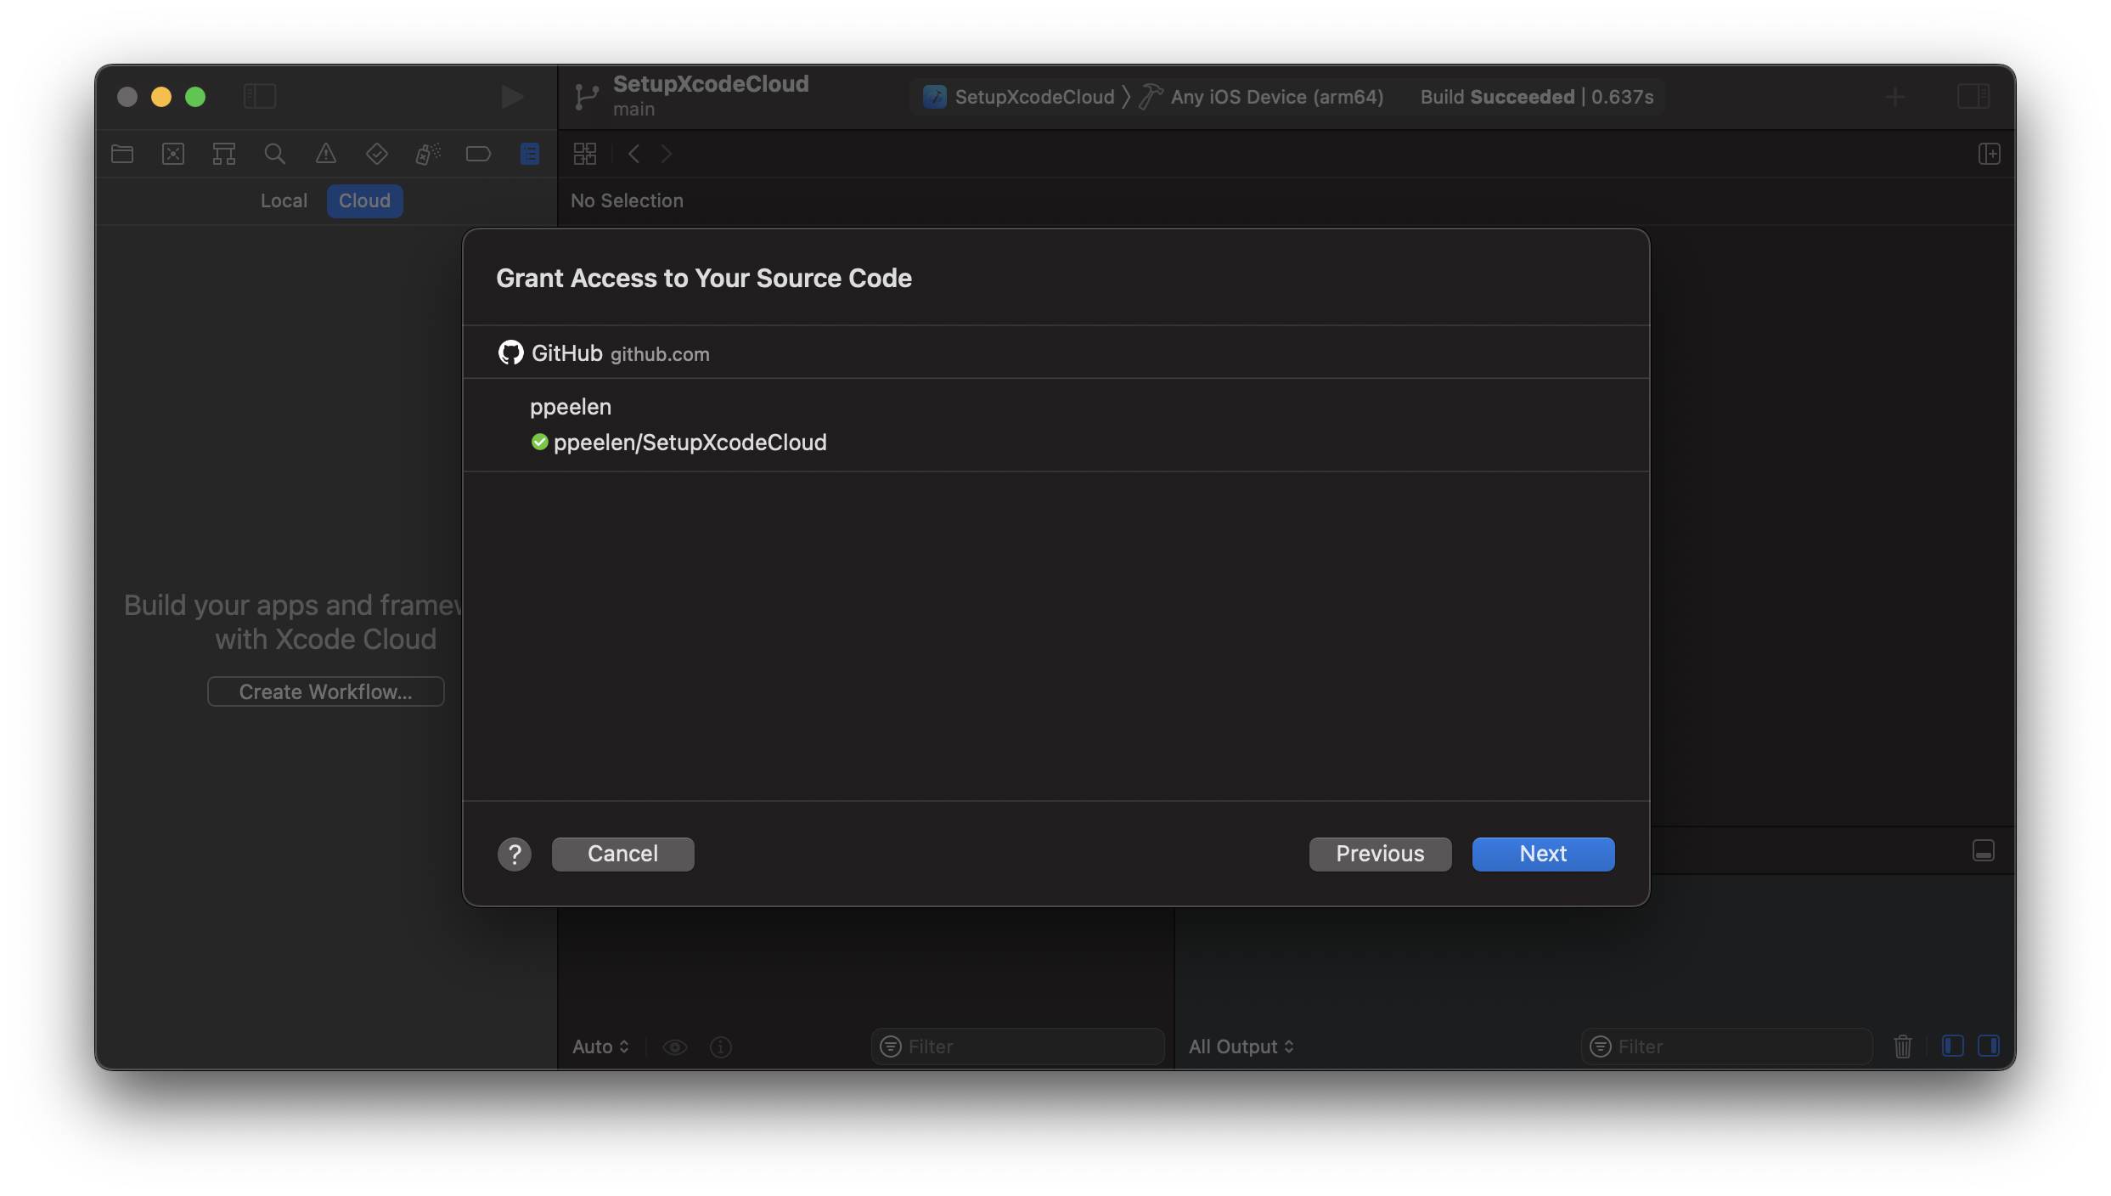Click the main branch label
Image resolution: width=2111 pixels, height=1196 pixels.
[x=634, y=110]
